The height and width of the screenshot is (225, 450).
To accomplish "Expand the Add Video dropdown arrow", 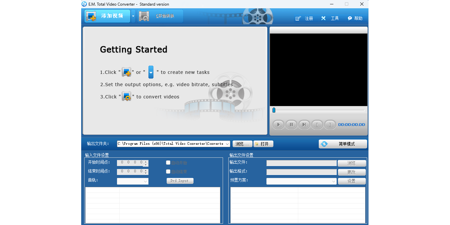I will click(x=133, y=16).
